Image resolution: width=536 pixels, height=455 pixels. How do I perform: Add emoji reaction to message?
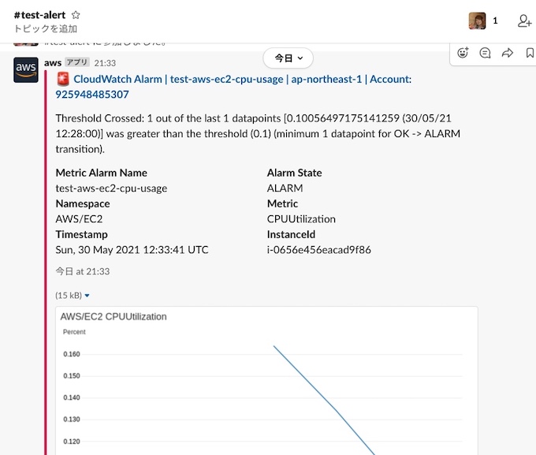pyautogui.click(x=463, y=53)
